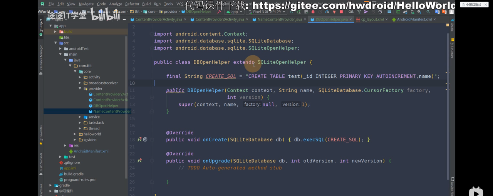Open the Edit menu

coord(61,4)
